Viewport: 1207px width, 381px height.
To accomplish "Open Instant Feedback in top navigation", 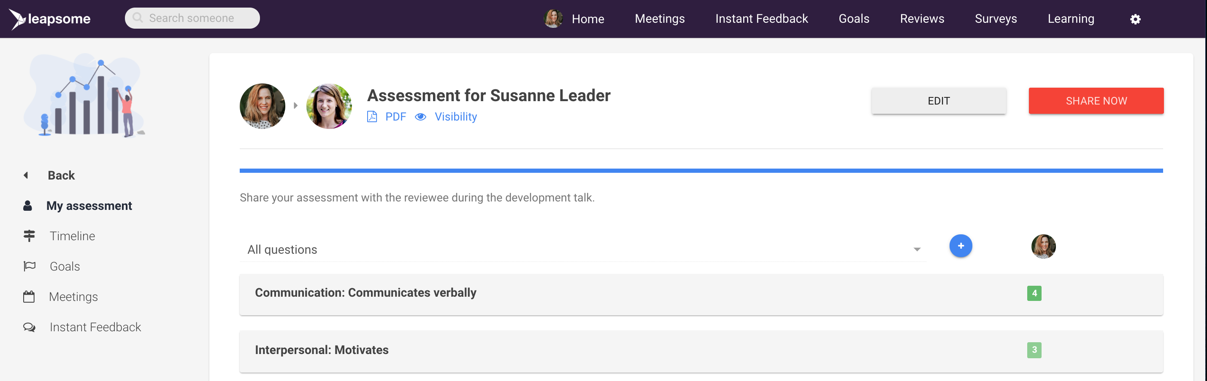I will tap(761, 19).
